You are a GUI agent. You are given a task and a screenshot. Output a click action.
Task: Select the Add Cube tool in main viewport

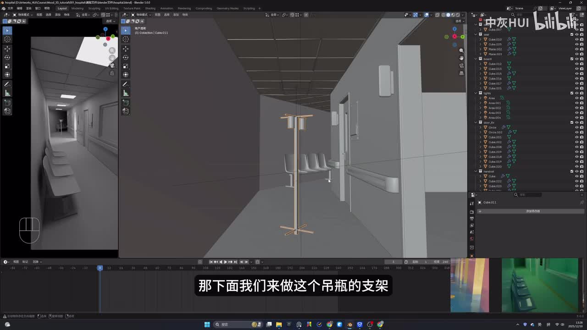pyautogui.click(x=126, y=103)
